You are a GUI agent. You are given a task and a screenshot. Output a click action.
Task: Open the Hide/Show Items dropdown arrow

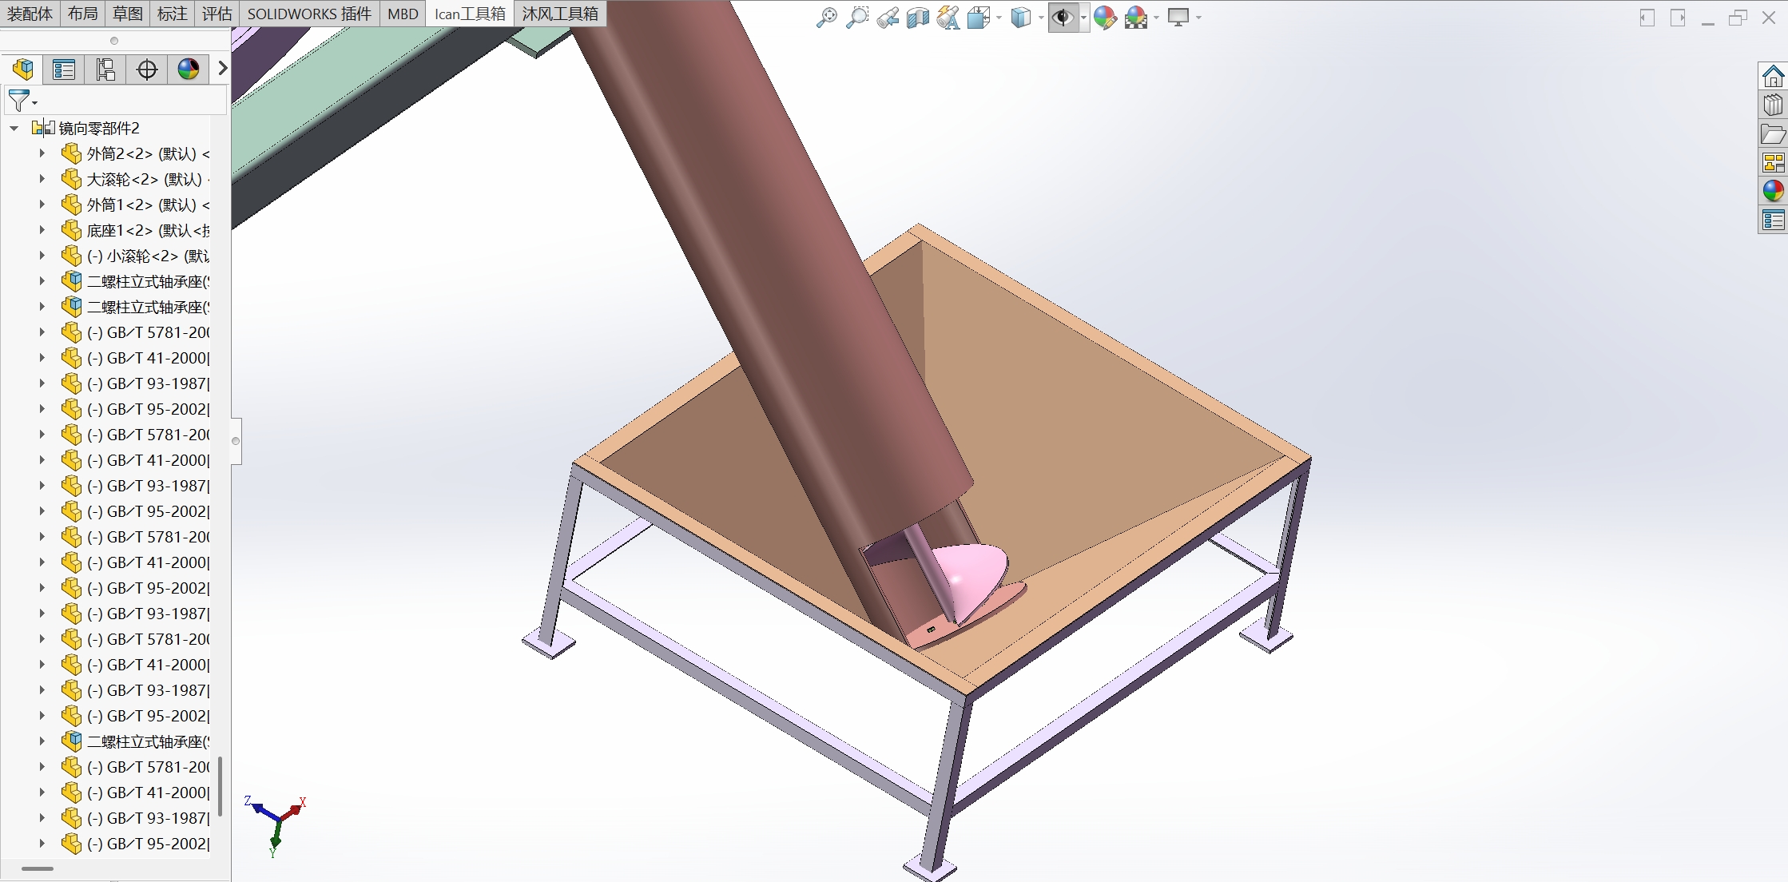pos(1083,18)
